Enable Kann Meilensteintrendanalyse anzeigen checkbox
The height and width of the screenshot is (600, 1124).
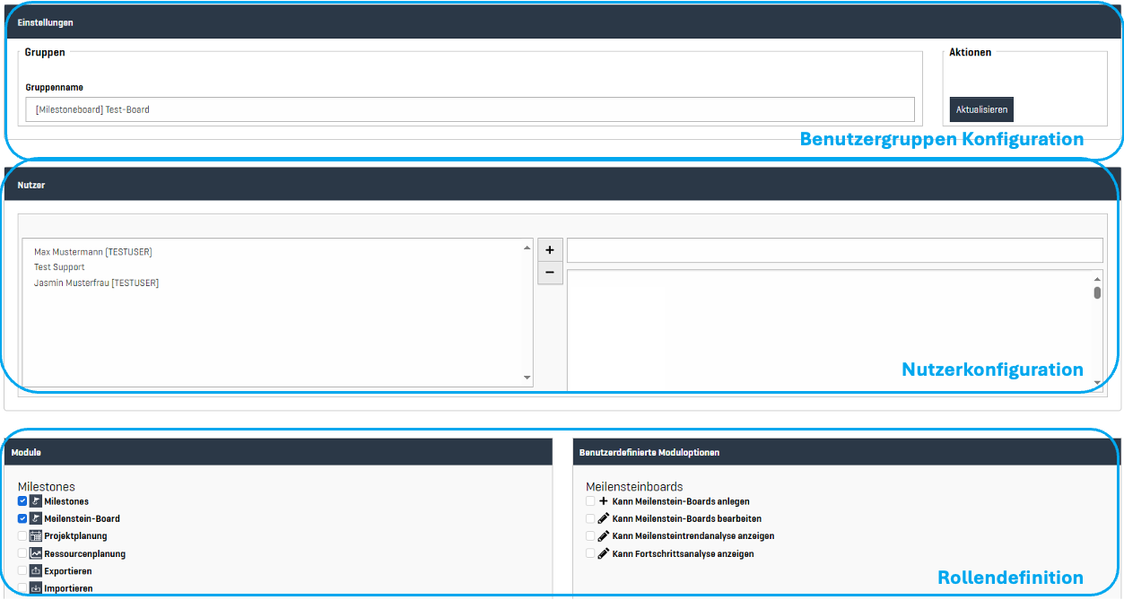pyautogui.click(x=590, y=535)
